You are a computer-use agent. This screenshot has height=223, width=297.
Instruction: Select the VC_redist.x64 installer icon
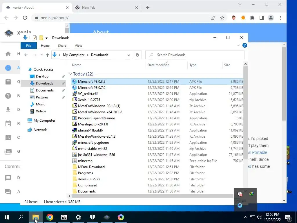click(x=75, y=94)
